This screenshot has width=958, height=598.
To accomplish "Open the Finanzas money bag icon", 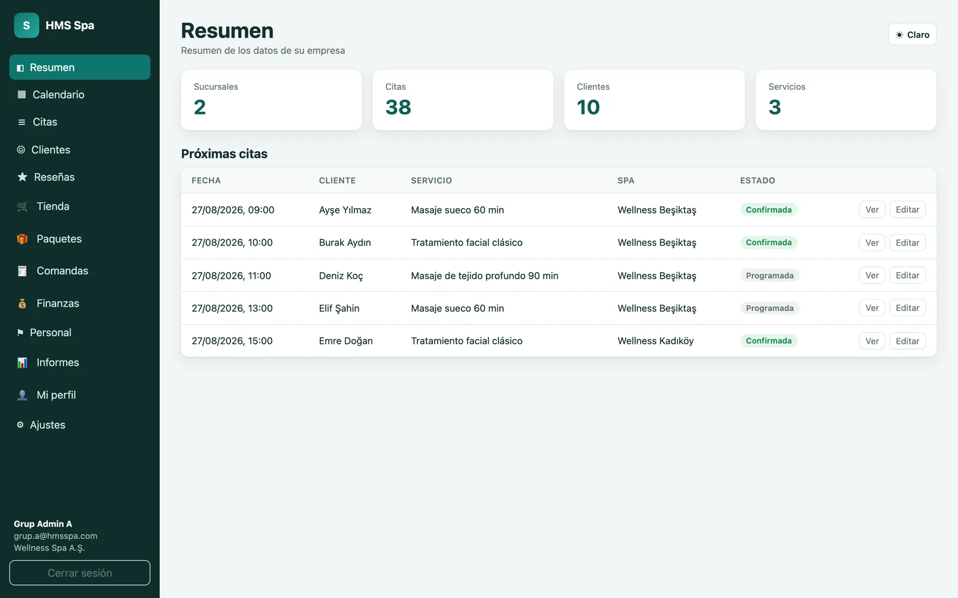I will coord(22,303).
